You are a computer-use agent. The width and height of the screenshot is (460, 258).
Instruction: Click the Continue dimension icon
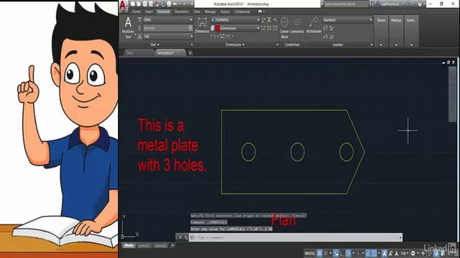228,37
